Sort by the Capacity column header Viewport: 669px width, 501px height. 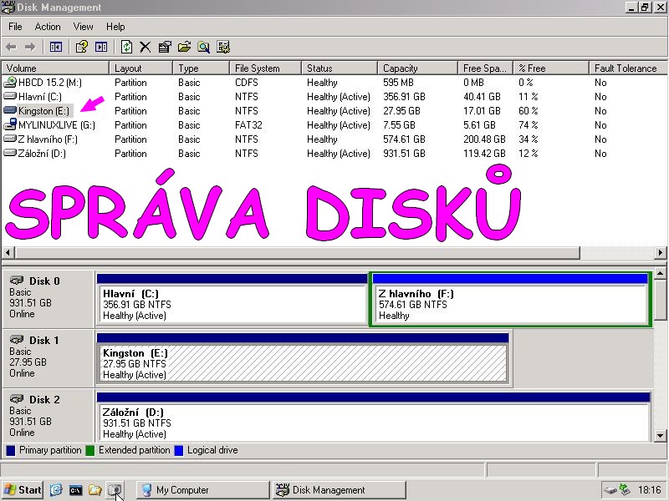pyautogui.click(x=417, y=68)
